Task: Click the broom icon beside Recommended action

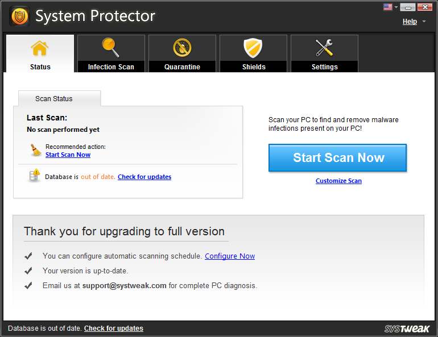Action: pyautogui.click(x=35, y=150)
